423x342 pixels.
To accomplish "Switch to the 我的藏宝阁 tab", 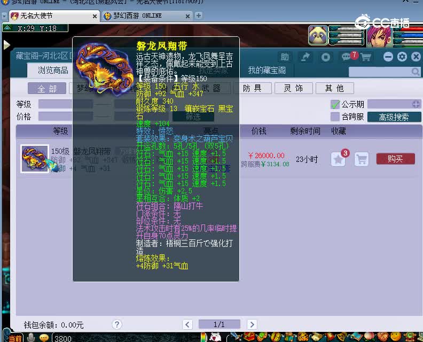I will click(x=267, y=71).
